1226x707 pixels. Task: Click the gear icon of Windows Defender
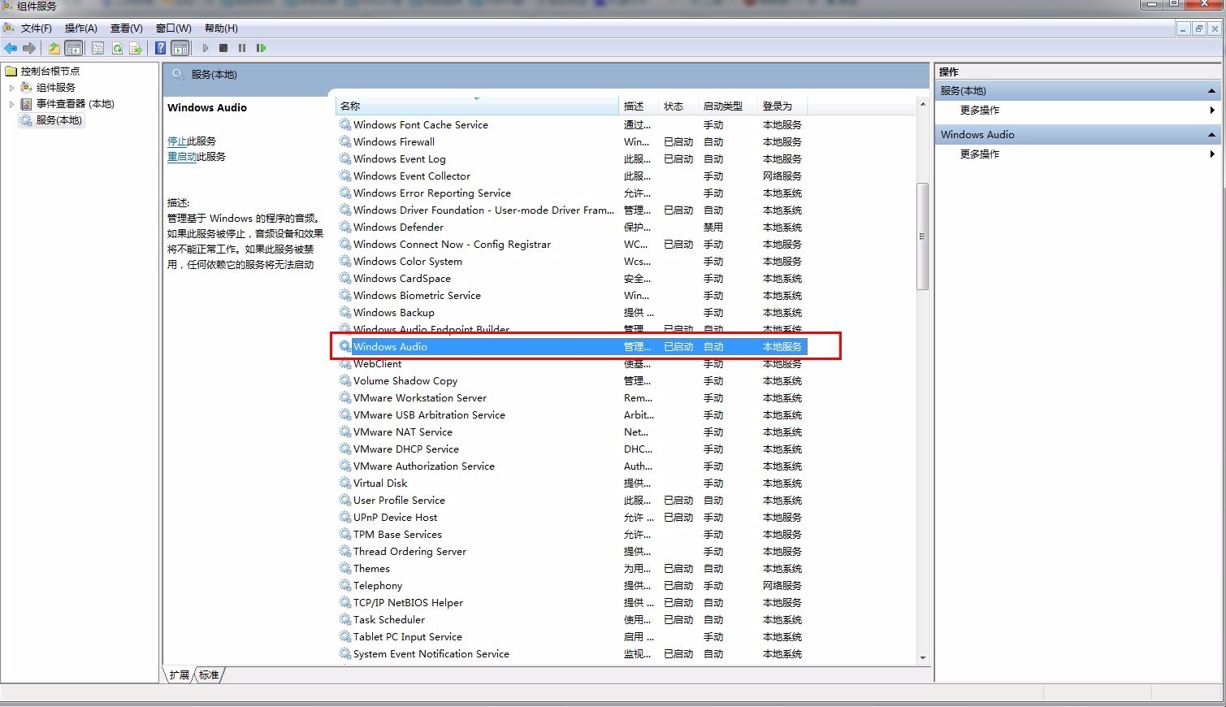[345, 227]
